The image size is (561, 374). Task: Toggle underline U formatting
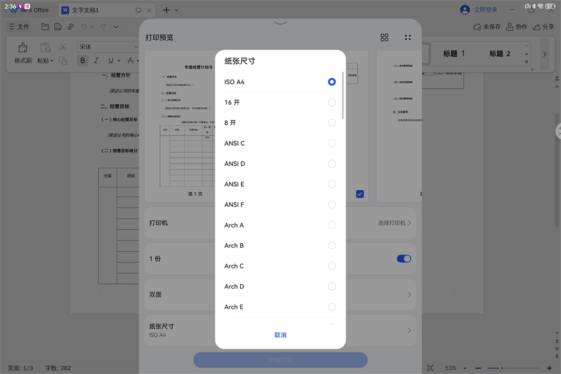click(111, 61)
